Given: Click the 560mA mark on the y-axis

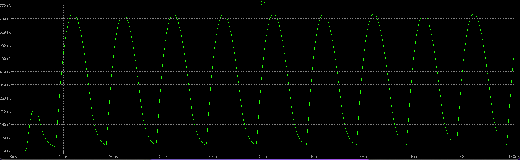Looking at the screenshot, I should (5, 45).
